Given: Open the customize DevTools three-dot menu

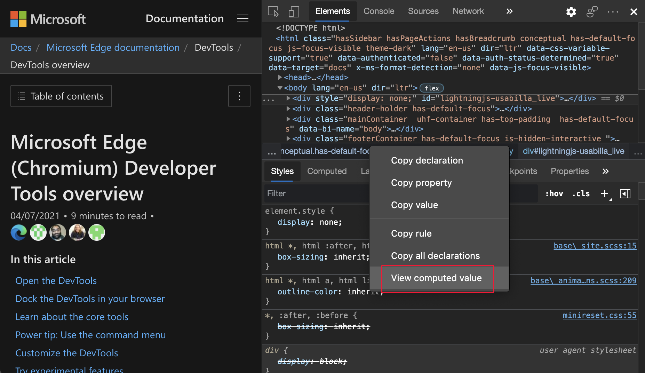Looking at the screenshot, I should click(613, 12).
